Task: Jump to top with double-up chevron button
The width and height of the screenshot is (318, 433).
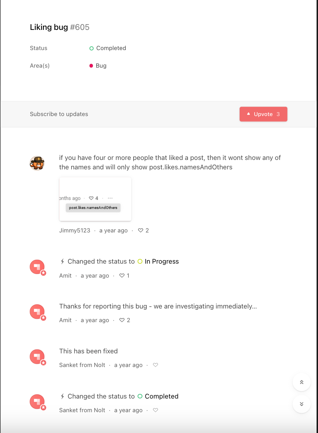Action: [302, 382]
